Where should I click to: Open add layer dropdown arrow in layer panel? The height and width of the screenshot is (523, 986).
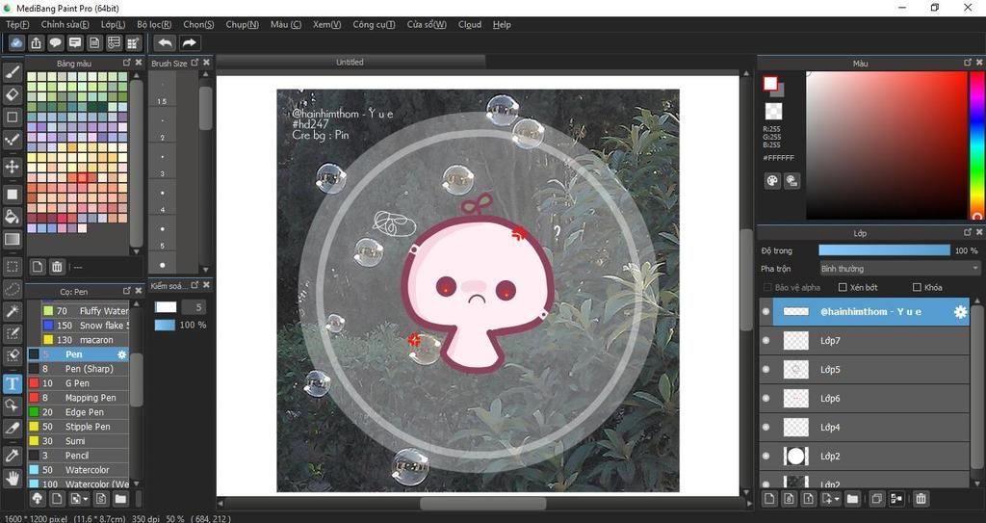point(837,499)
